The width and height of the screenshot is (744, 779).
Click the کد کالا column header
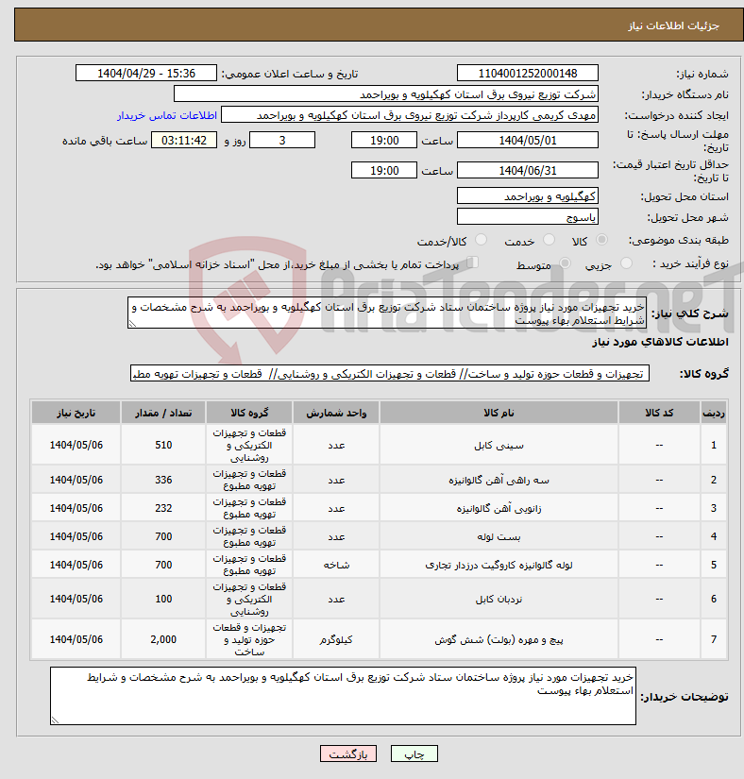click(659, 413)
